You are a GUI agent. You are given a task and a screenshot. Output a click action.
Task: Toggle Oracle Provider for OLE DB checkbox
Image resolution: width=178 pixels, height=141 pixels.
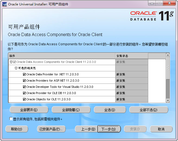point(24,93)
